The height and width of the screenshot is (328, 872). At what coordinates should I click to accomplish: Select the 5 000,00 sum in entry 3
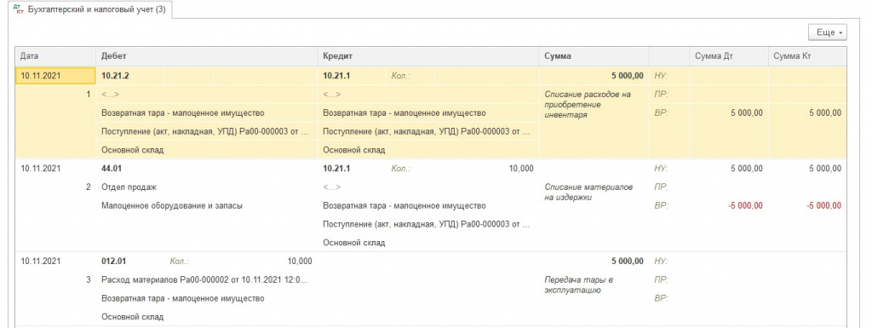pyautogui.click(x=627, y=262)
